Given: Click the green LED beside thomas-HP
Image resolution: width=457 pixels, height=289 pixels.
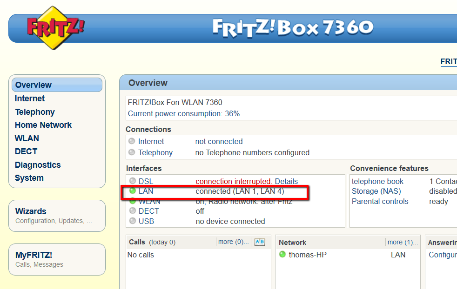Looking at the screenshot, I should (x=282, y=254).
